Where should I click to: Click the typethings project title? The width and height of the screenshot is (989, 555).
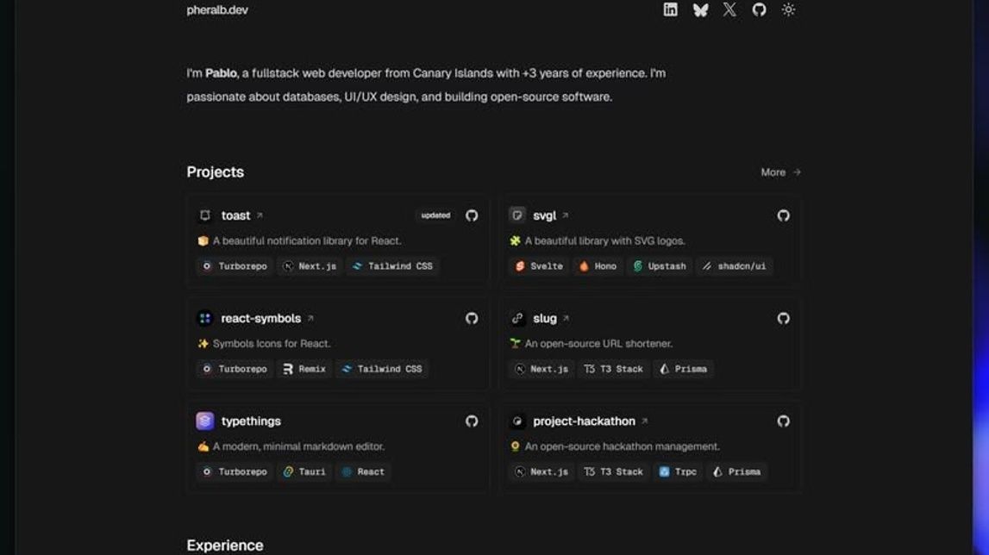[251, 421]
